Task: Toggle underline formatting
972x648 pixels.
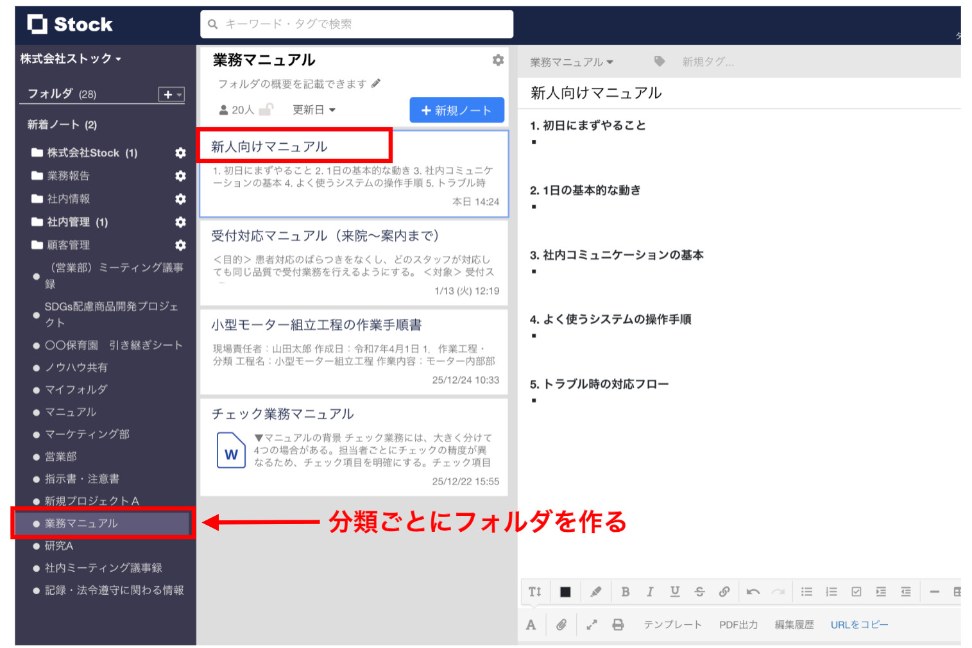Action: [674, 592]
